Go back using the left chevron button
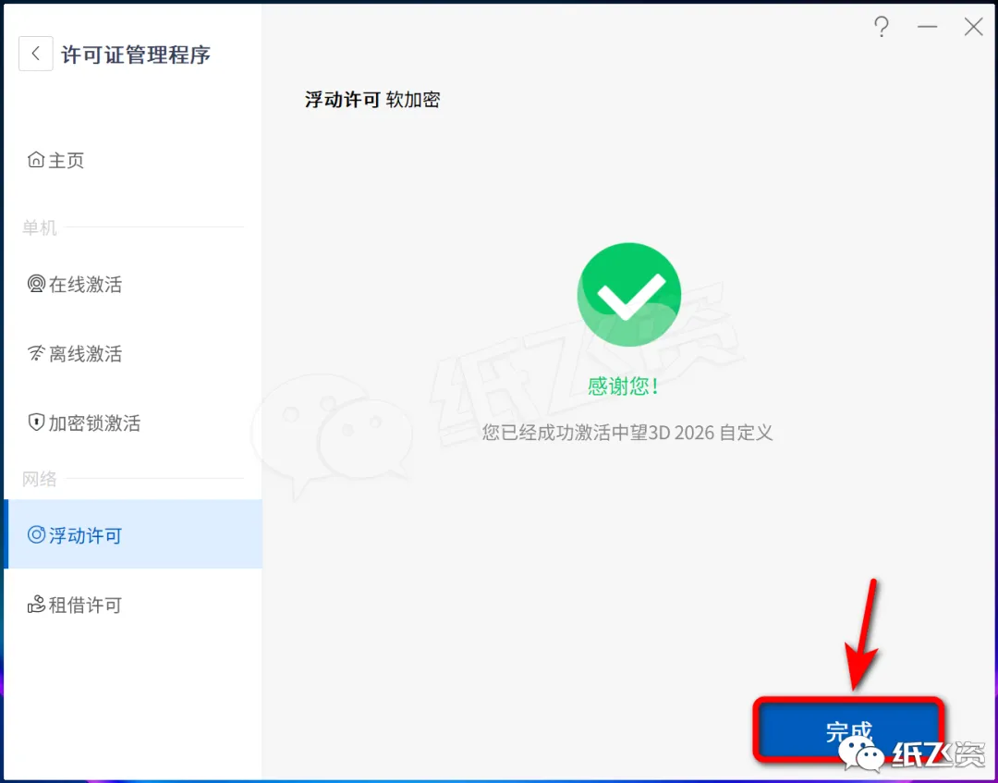Screen dimensions: 998x783 point(36,54)
